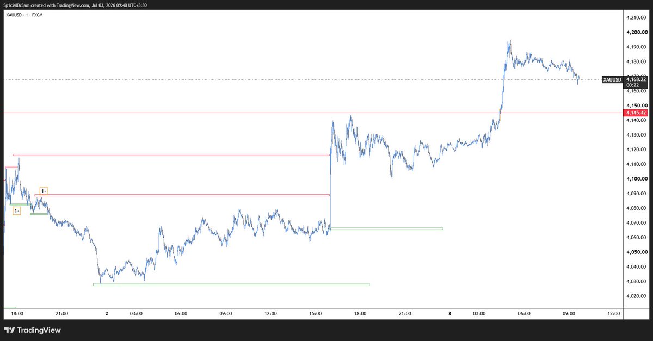This screenshot has height=341, width=653.
Task: Click the 4,110.00 price axis label
Action: (x=636, y=164)
